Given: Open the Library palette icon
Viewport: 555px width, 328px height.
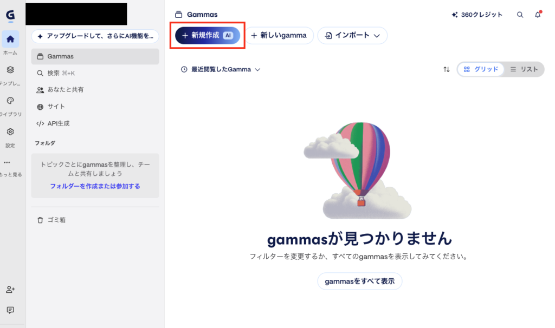Looking at the screenshot, I should 10,101.
